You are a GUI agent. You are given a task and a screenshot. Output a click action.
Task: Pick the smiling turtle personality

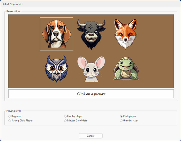tap(126, 69)
